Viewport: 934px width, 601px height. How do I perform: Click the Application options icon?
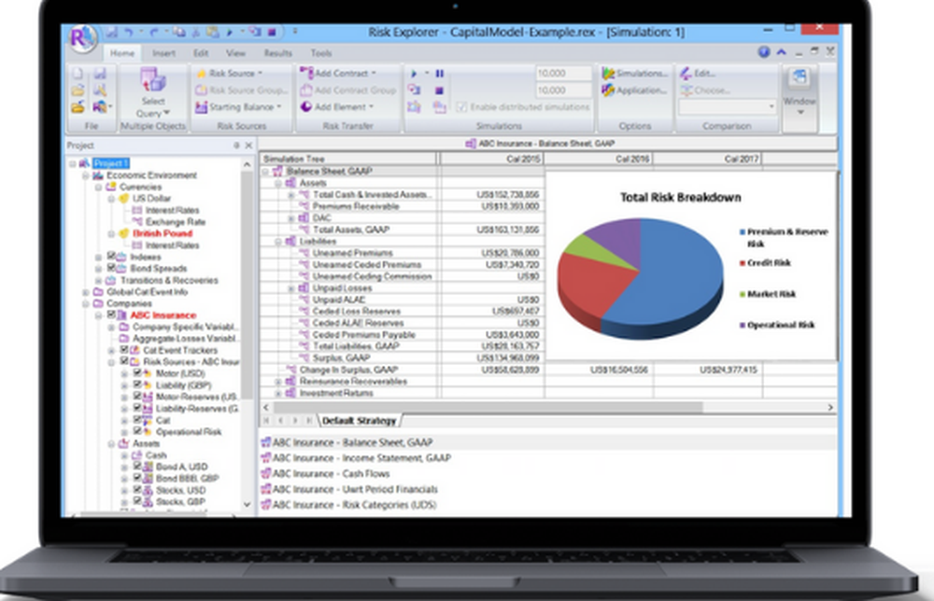(608, 91)
